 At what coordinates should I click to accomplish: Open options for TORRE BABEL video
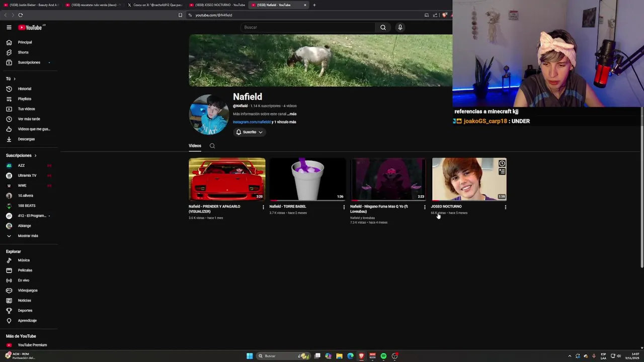344,207
